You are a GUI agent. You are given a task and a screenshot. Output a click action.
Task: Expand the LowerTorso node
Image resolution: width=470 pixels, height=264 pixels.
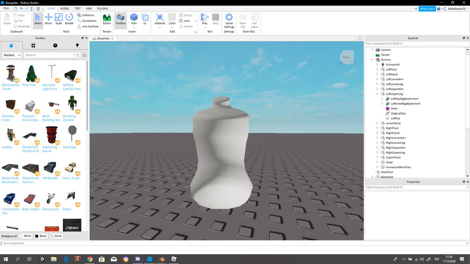(x=377, y=123)
